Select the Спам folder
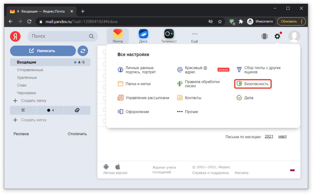Screen dimensions: 313x194 tap(22, 85)
